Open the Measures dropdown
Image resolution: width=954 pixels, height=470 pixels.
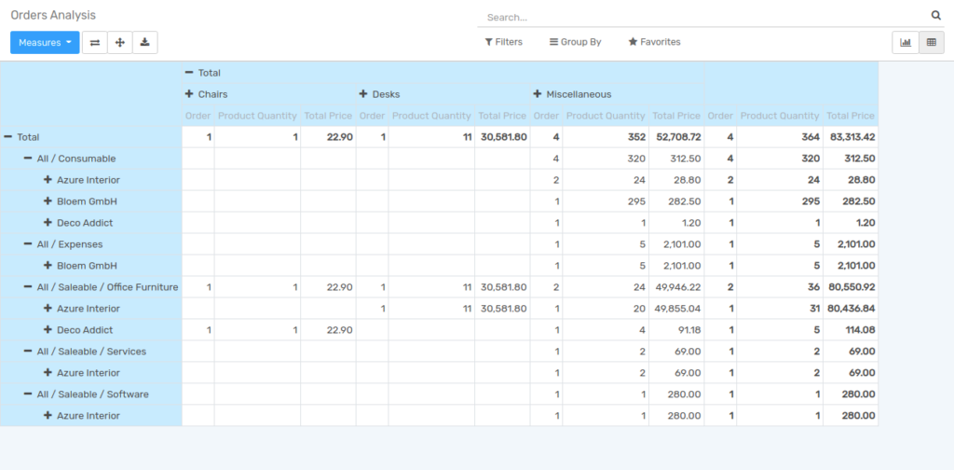pos(45,43)
